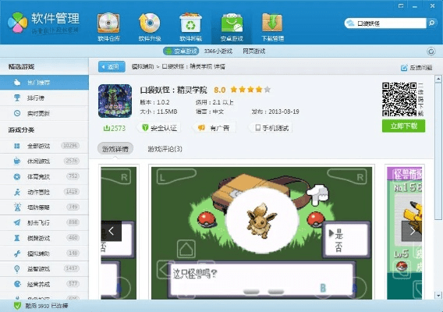Screen dimensions: 443x312
Task: Click the search box containing 口袋妖怪
Action: pos(385,23)
